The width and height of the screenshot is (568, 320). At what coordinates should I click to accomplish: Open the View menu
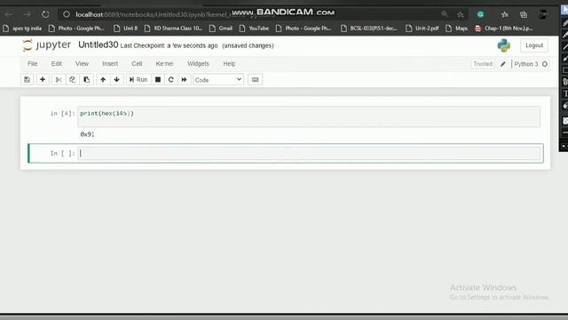point(82,63)
